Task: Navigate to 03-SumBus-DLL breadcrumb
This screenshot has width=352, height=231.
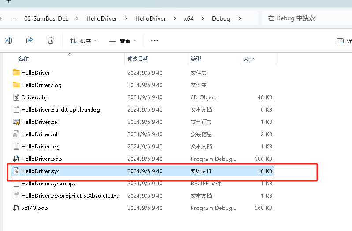Action: [46, 18]
